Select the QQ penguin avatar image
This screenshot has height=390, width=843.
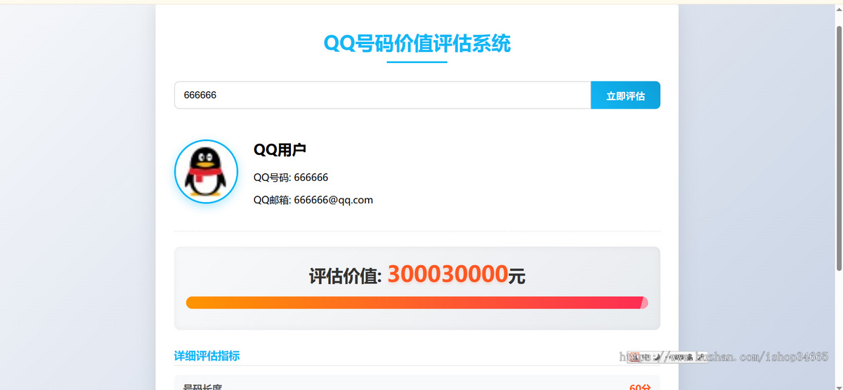point(207,172)
